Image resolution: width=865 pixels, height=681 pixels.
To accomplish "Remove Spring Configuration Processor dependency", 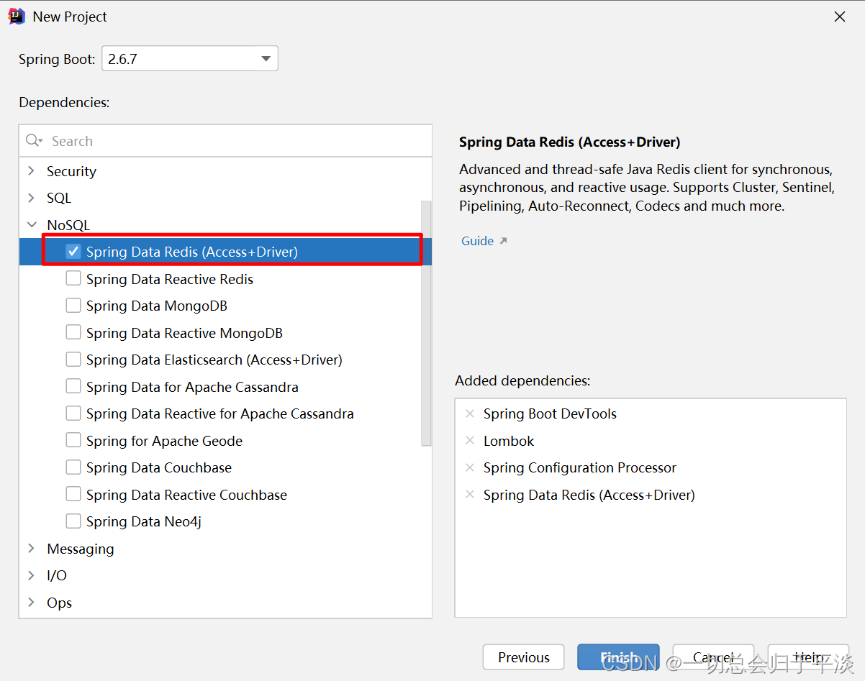I will point(469,467).
